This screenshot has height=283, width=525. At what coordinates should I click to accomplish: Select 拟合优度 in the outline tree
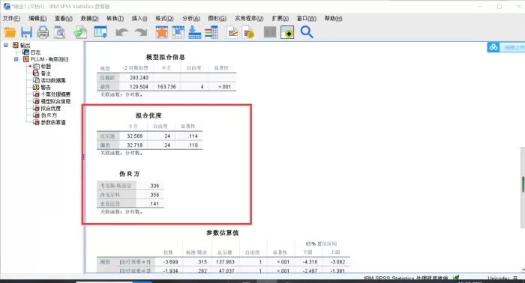50,109
